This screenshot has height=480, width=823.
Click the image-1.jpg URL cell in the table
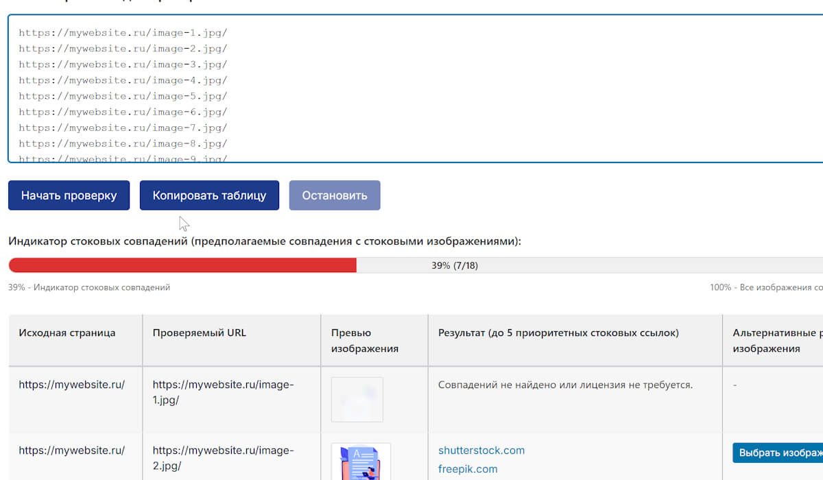pyautogui.click(x=222, y=392)
